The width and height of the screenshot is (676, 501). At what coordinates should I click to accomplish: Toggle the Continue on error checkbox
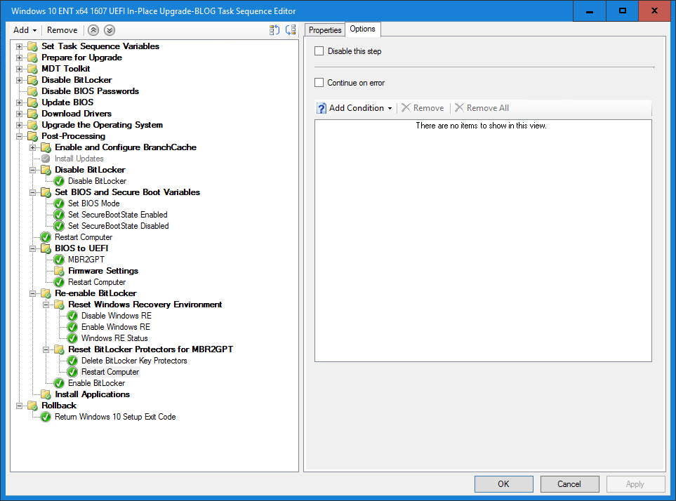pyautogui.click(x=319, y=83)
